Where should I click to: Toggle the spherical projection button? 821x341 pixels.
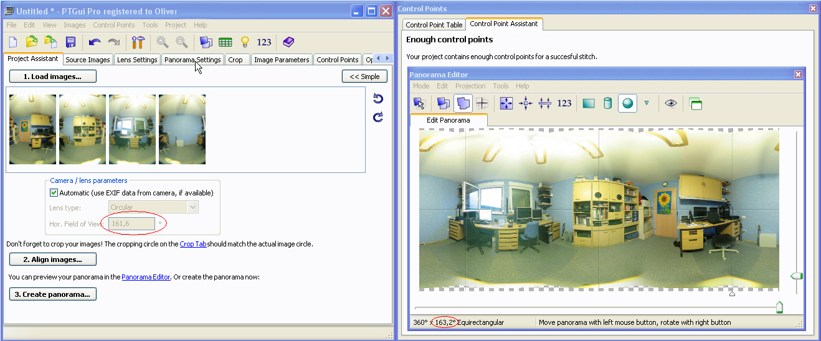627,103
